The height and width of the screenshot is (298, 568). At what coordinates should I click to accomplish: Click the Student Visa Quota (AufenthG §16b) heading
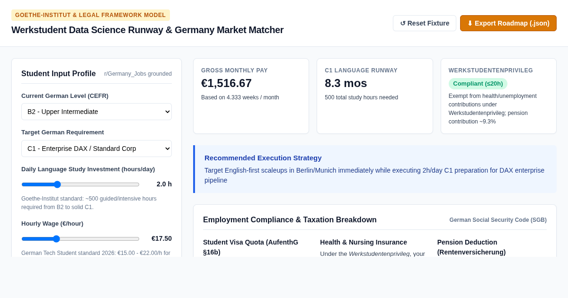coord(250,247)
